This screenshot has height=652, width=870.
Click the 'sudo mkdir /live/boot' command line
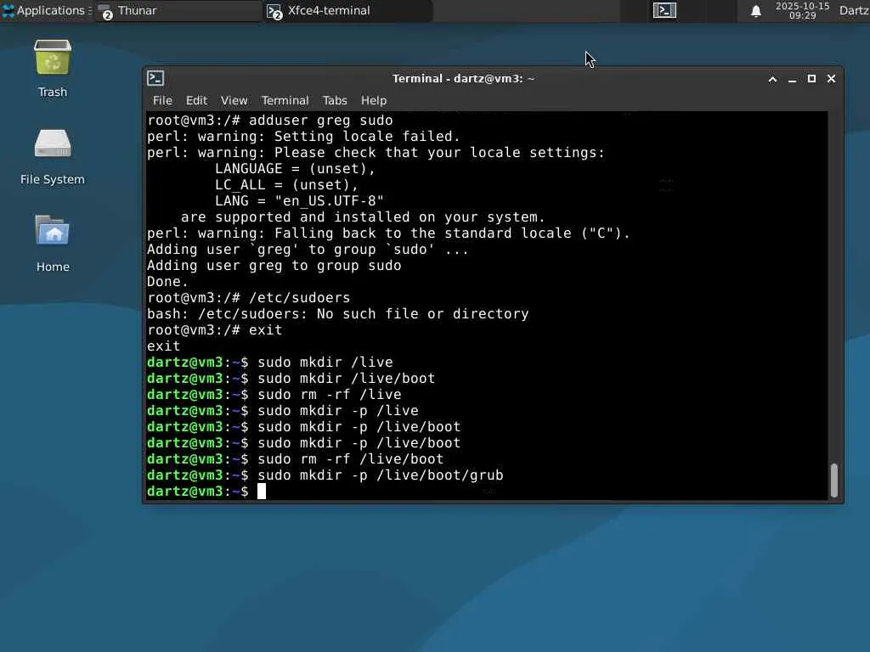click(291, 378)
